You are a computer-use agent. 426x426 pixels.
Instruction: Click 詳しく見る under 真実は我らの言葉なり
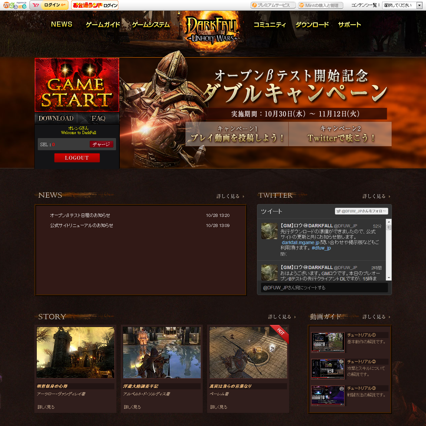219,407
